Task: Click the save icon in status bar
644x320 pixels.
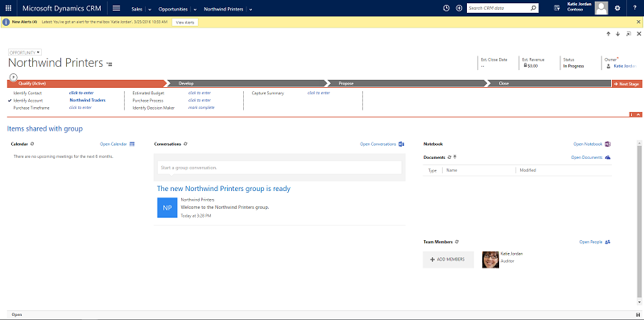Action: 638,314
